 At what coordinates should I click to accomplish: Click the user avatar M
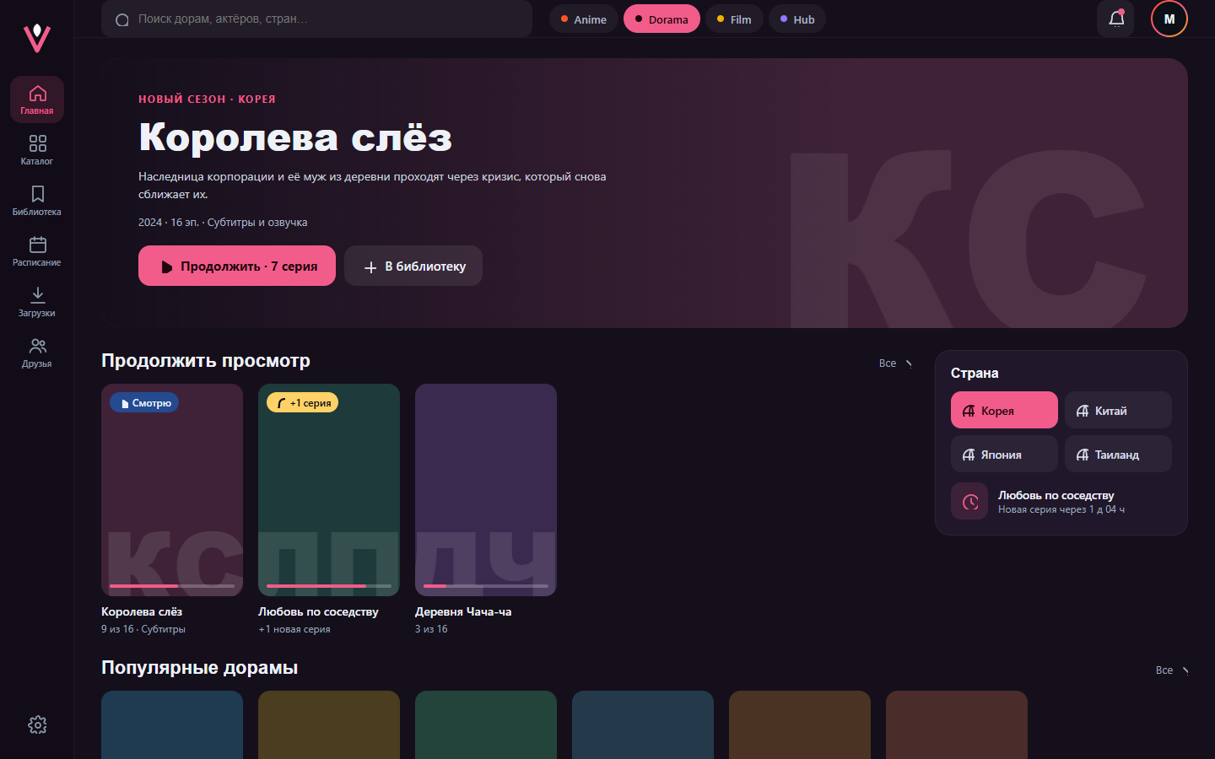pyautogui.click(x=1169, y=19)
